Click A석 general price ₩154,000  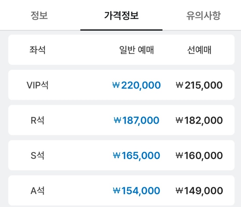pyautogui.click(x=136, y=191)
